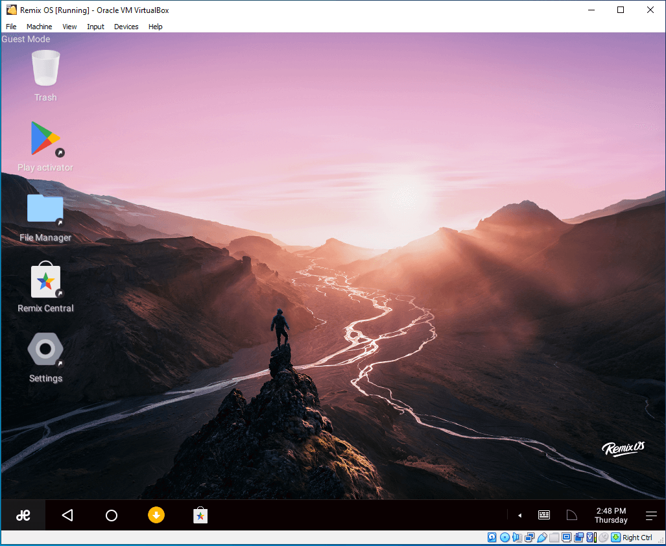Click the VirtualBox USB devices tray icon

tap(541, 538)
